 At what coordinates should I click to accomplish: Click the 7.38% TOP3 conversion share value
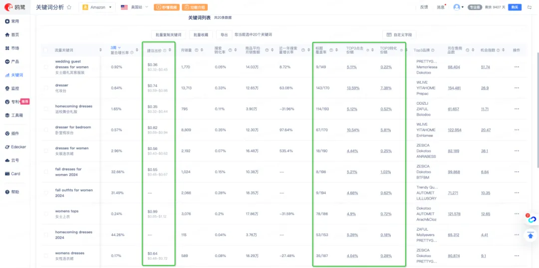point(386,88)
